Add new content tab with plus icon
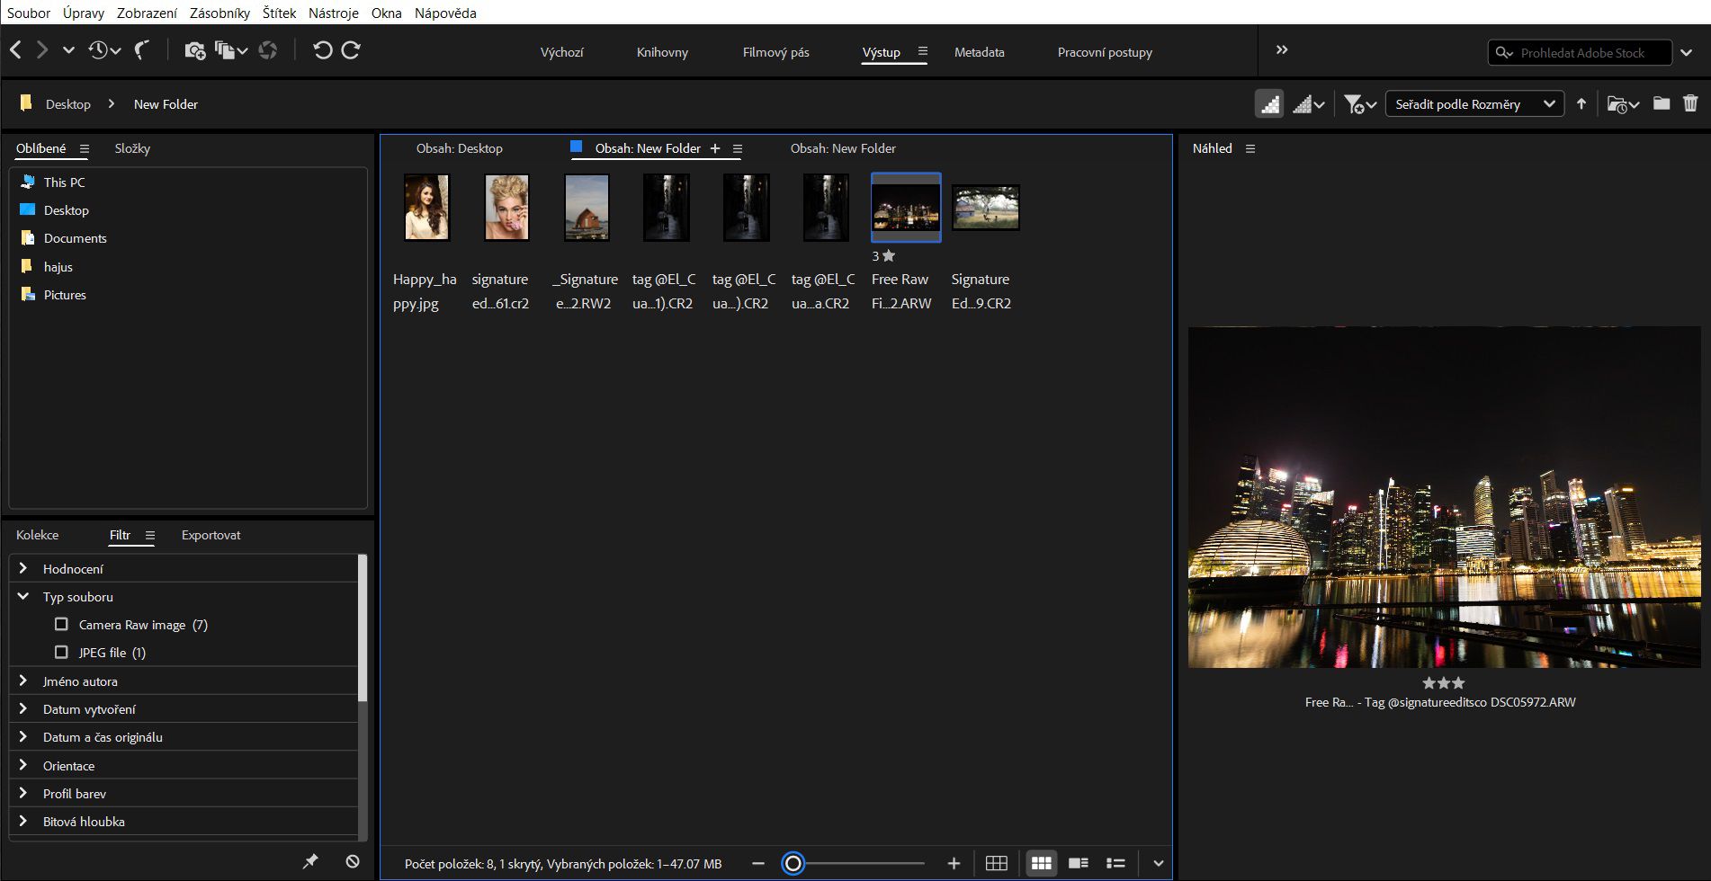Viewport: 1711px width, 881px height. [x=715, y=148]
